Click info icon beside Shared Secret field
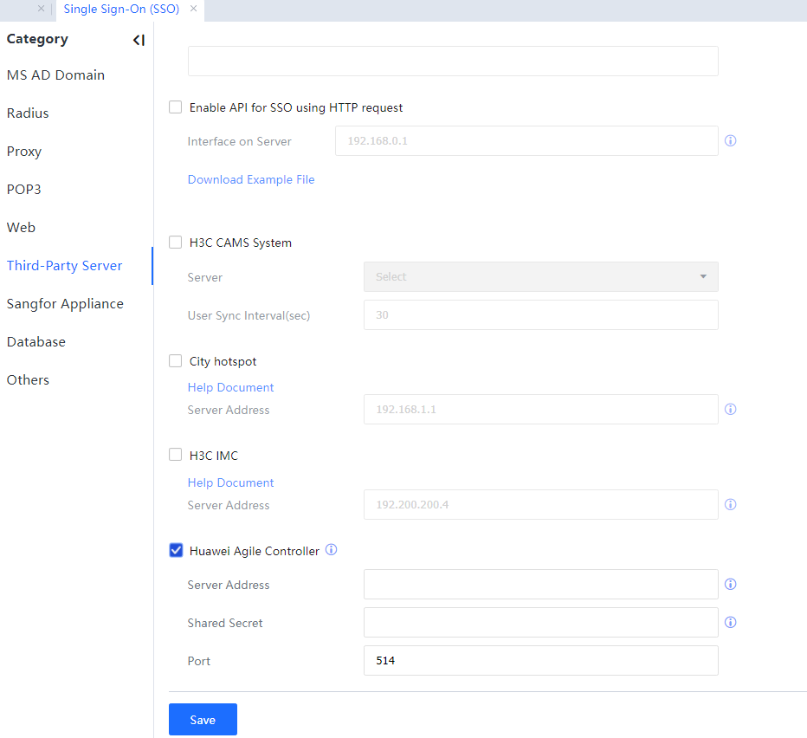 pyautogui.click(x=730, y=622)
